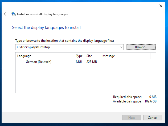Click empty area of the language list
168x126 pixels.
[85, 80]
